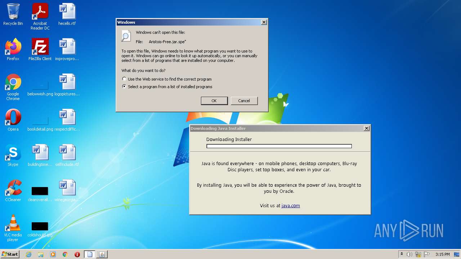Switch to the blank file taskbar item
This screenshot has height=259, width=461.
90,254
